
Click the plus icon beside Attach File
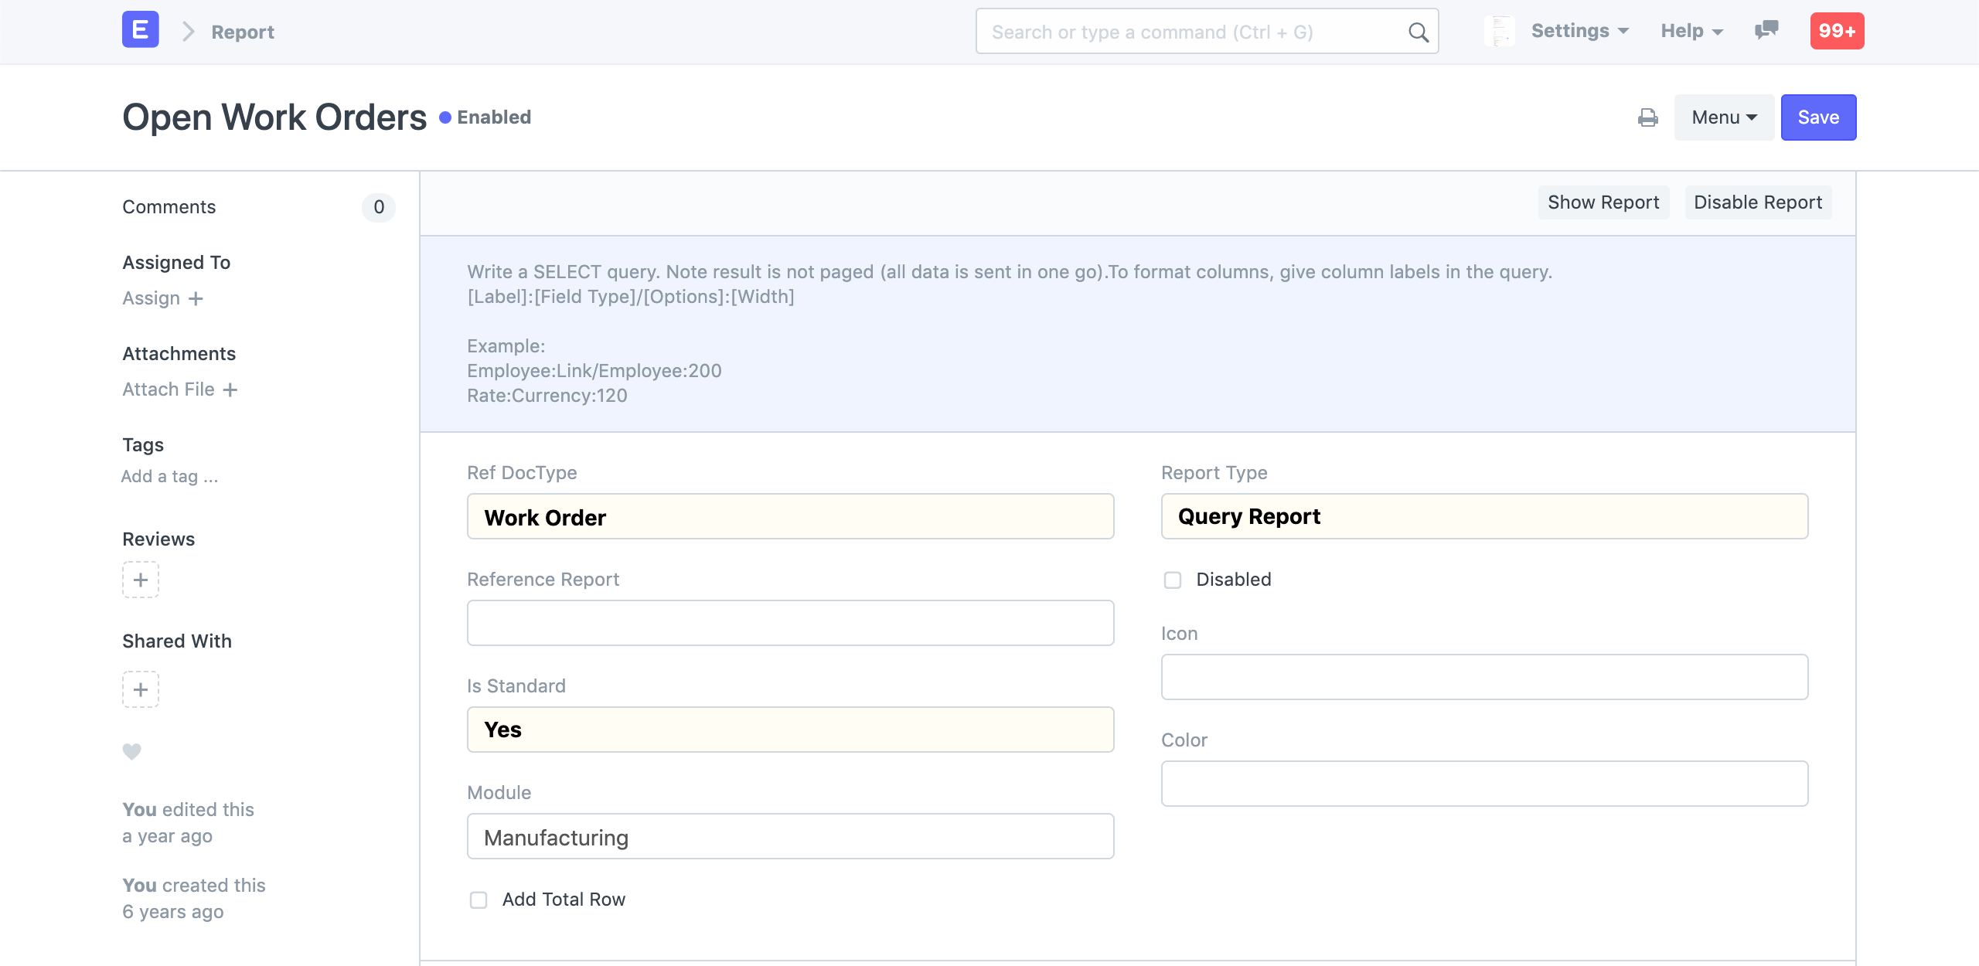[230, 389]
